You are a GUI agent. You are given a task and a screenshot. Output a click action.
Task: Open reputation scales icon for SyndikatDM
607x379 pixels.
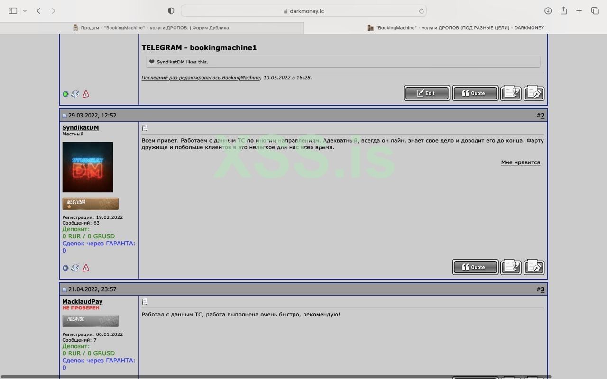[x=75, y=268]
